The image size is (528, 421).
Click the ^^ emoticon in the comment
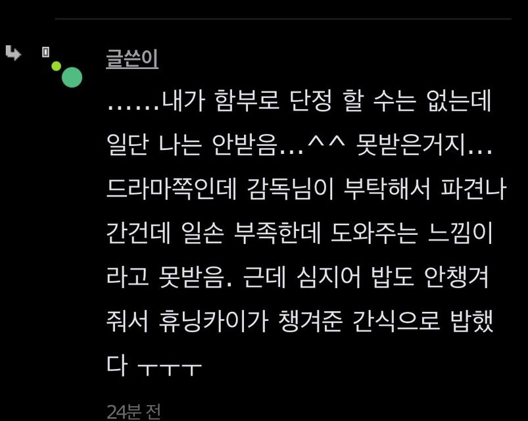326,143
